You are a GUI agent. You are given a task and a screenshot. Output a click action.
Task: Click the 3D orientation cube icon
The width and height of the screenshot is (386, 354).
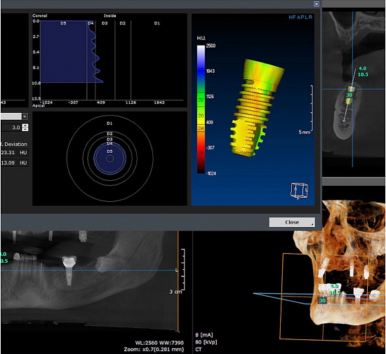tap(299, 190)
